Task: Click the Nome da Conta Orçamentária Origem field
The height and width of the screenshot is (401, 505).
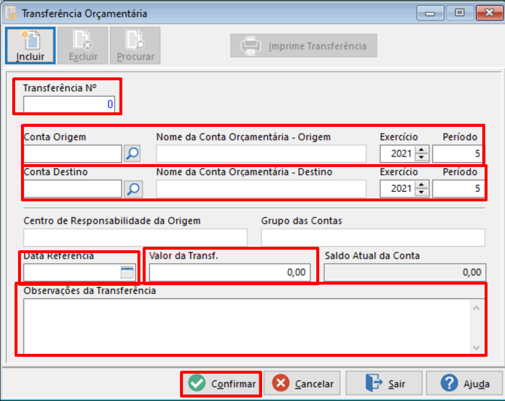Action: 261,154
